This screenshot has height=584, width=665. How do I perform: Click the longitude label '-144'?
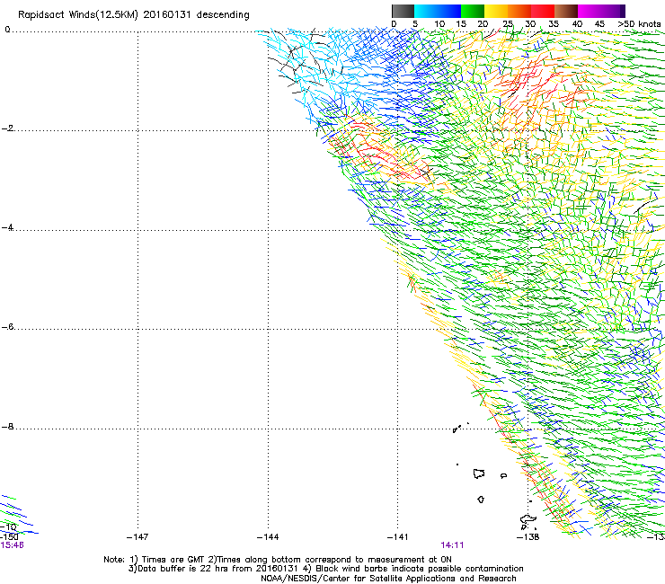[x=268, y=537]
